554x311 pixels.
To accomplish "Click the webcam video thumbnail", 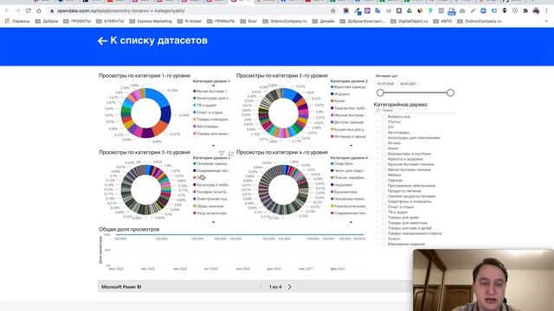I will coord(483,280).
